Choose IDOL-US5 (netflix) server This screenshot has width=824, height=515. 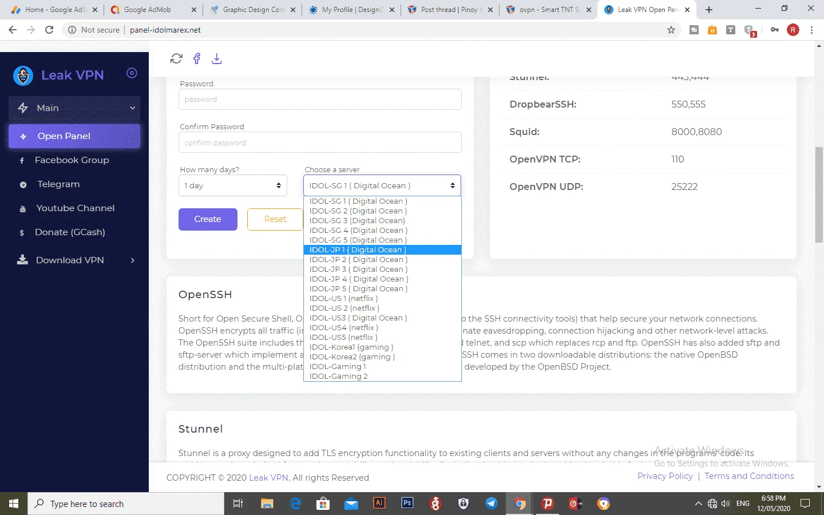click(382, 338)
